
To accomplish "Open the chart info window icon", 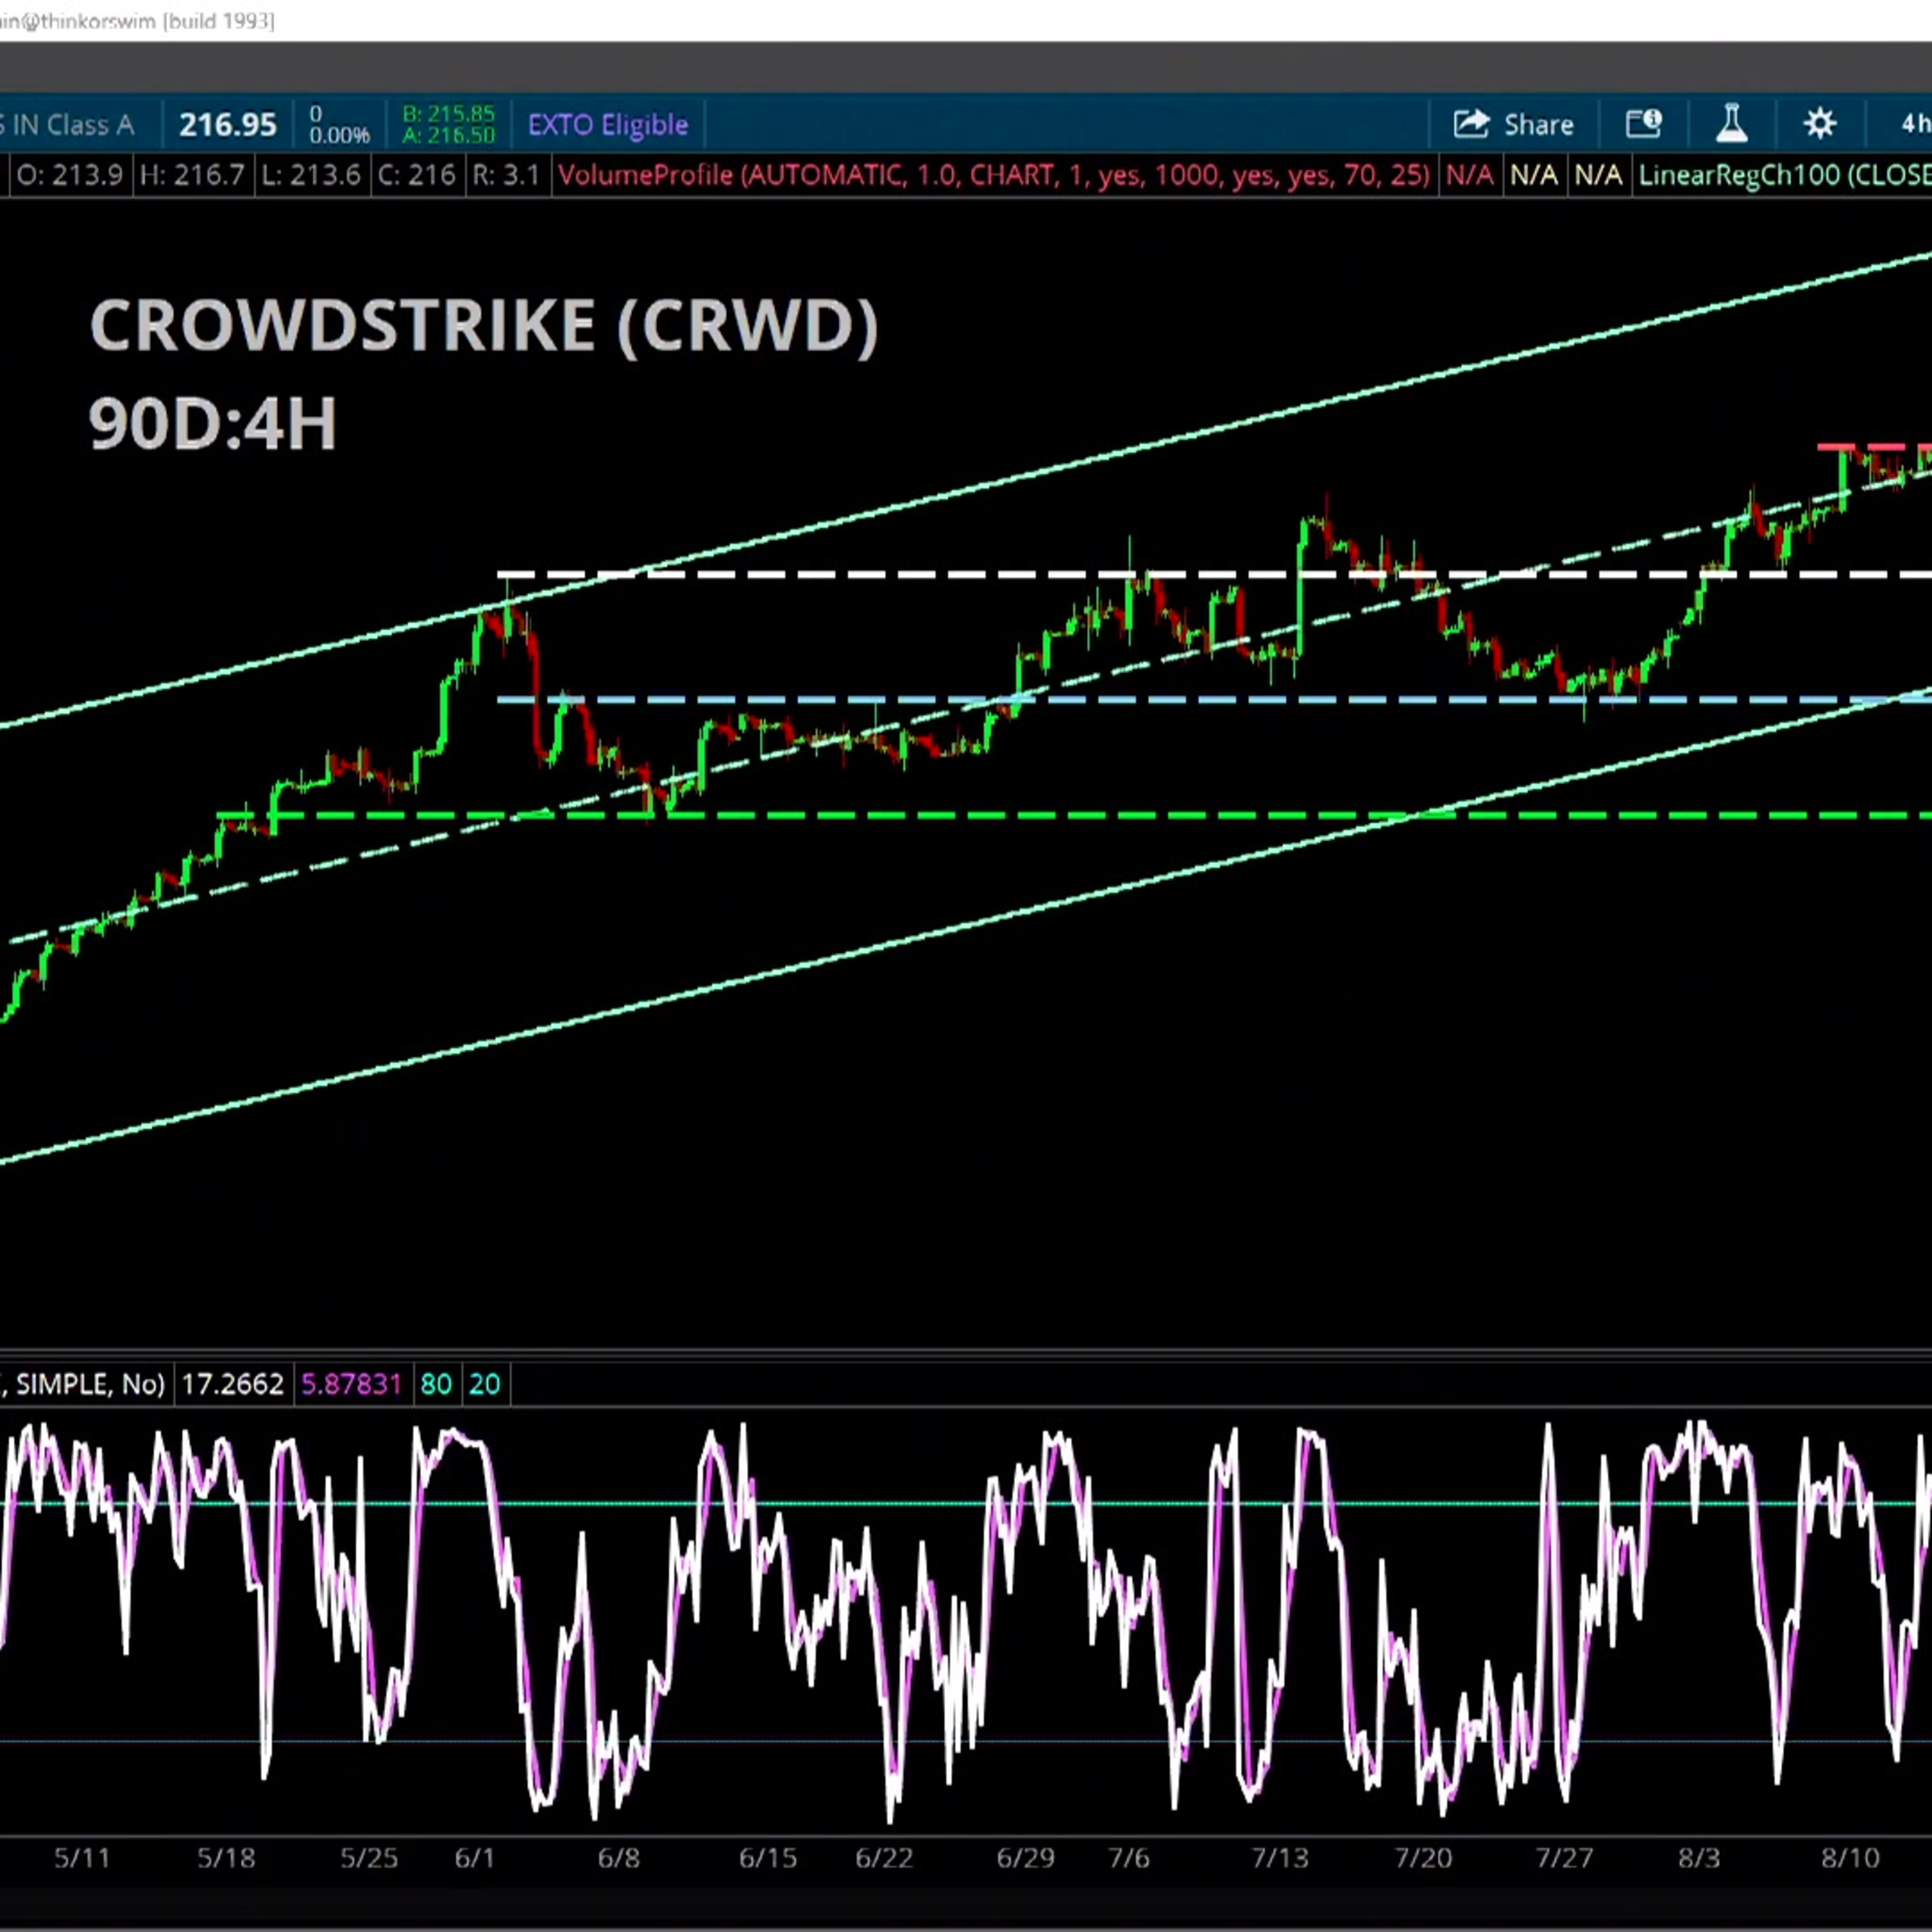I will [x=1644, y=124].
